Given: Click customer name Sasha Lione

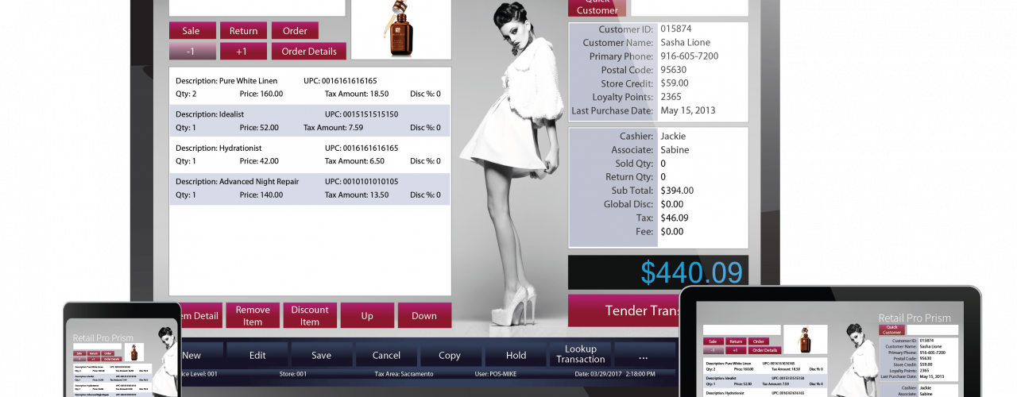Looking at the screenshot, I should 686,43.
